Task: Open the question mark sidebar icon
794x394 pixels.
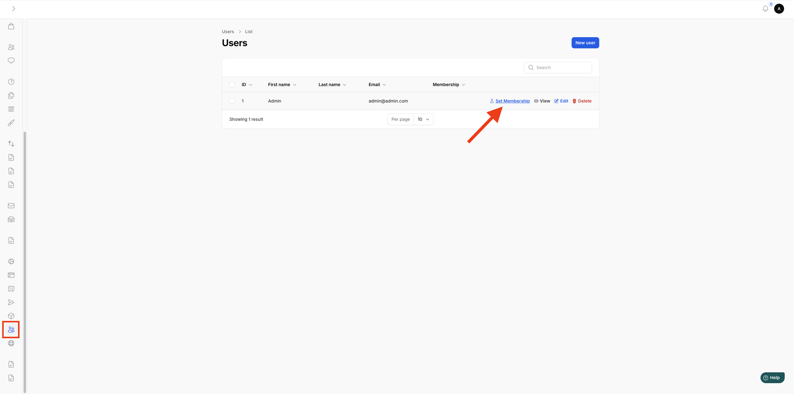Action: [11, 82]
